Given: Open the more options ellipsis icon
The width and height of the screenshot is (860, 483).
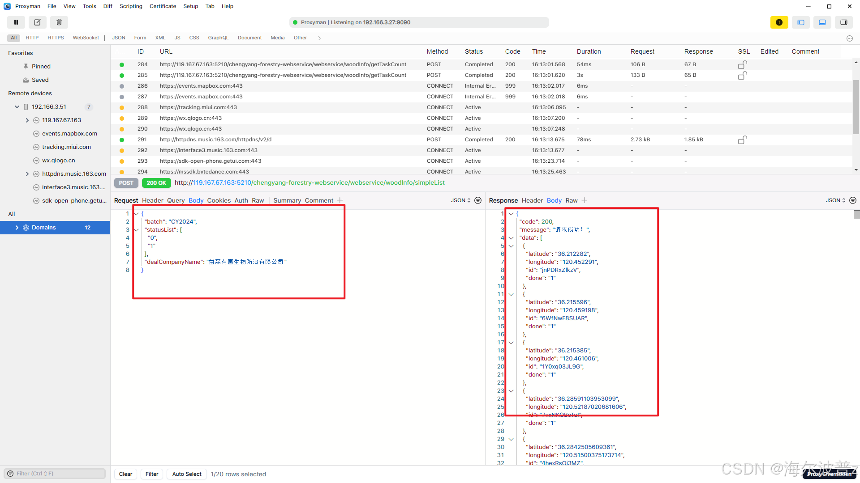Looking at the screenshot, I should point(849,38).
